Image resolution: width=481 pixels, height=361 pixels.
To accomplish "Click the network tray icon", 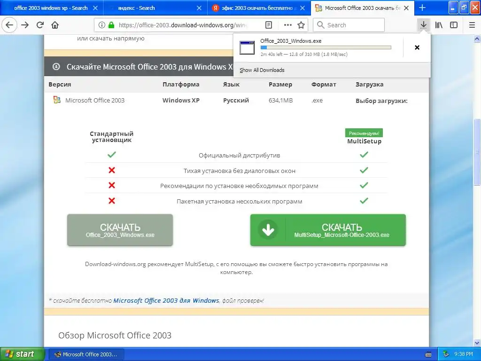I will [446, 354].
